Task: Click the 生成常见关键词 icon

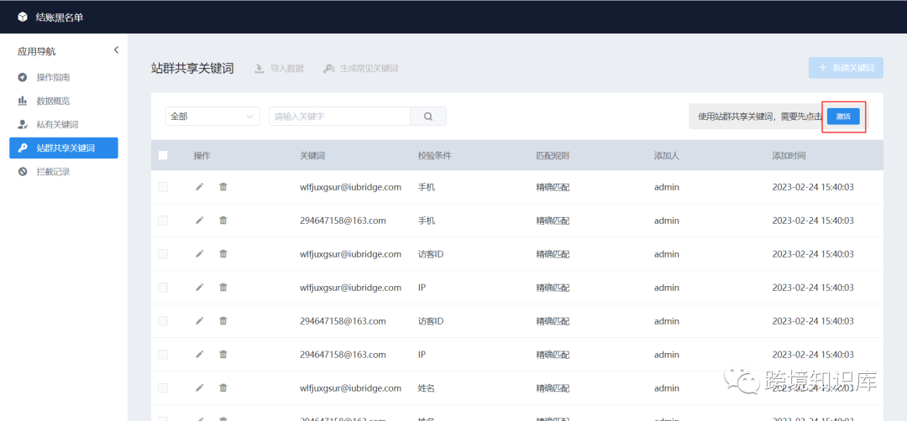Action: (329, 69)
